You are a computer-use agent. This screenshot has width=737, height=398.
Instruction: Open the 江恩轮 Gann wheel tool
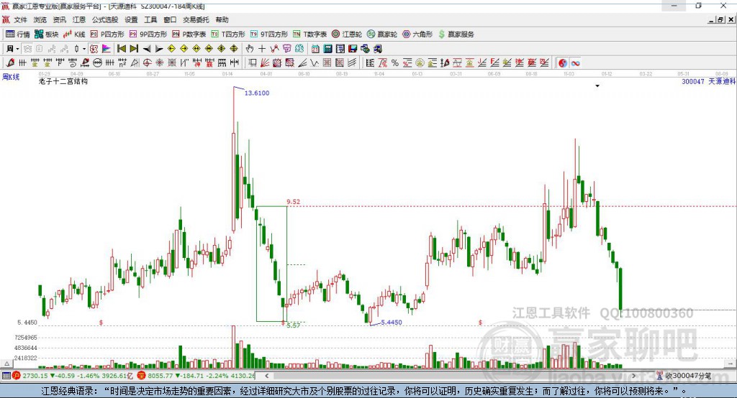tap(347, 34)
